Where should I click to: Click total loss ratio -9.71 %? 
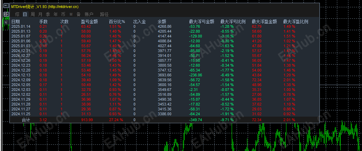pyautogui.click(x=227, y=120)
